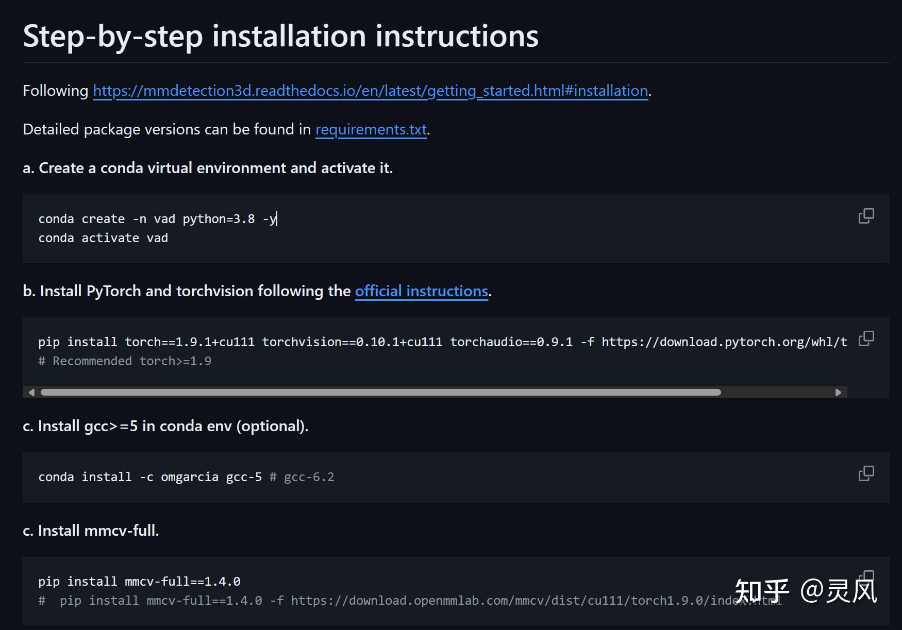The width and height of the screenshot is (902, 630).
Task: Click the 'conda activate vad' code line
Action: [103, 238]
